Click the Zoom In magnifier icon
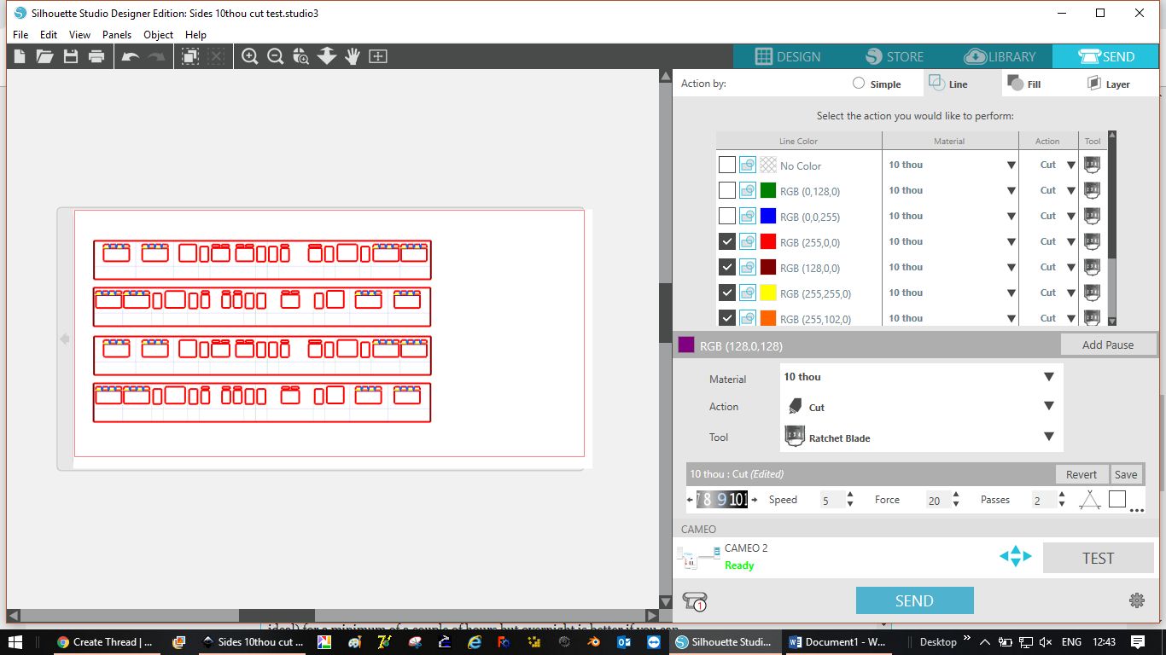Viewport: 1166px width, 655px height. point(249,56)
